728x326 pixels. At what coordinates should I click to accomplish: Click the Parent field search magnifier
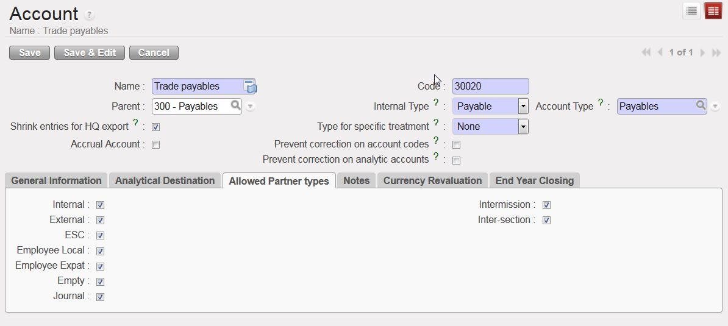[235, 106]
